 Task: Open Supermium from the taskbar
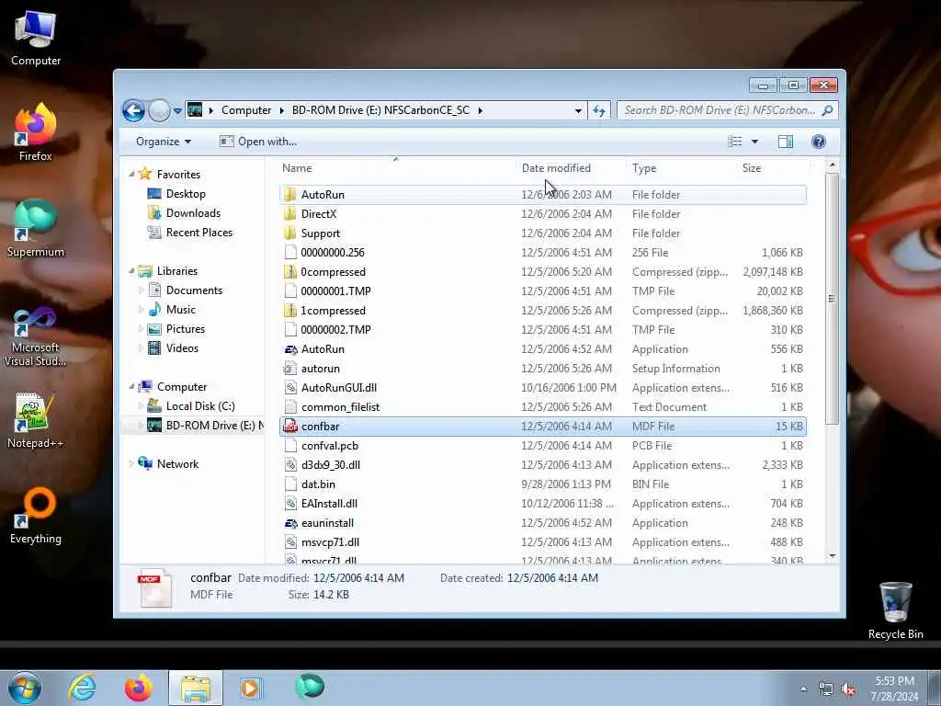pos(310,687)
